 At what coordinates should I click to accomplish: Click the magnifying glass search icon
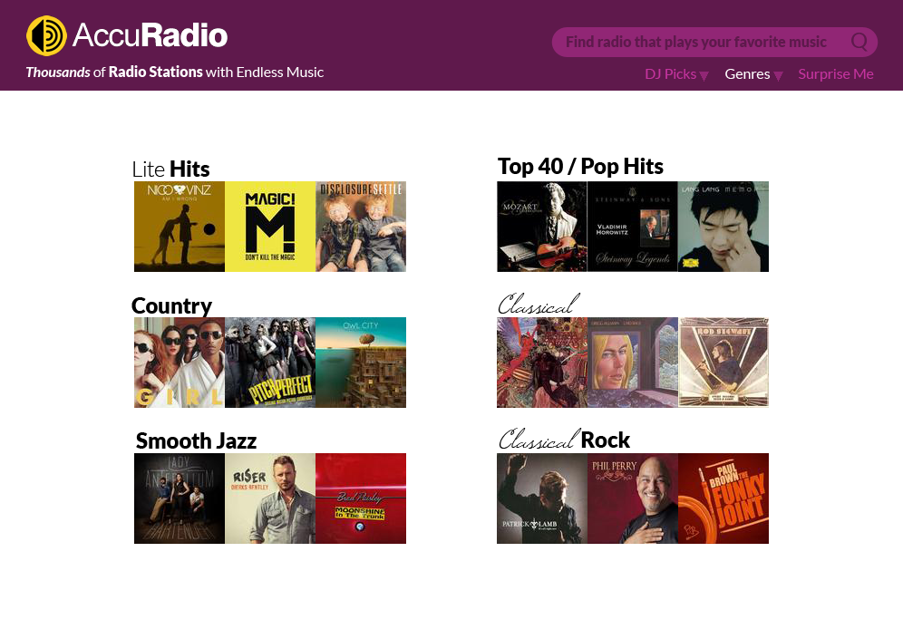[859, 42]
